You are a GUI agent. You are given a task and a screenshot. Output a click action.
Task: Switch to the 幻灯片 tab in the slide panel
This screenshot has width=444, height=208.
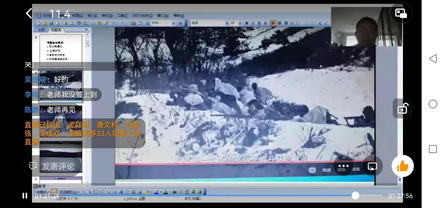click(x=56, y=30)
